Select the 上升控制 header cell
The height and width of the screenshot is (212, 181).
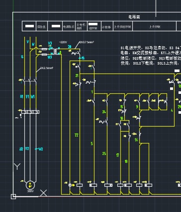154,26
